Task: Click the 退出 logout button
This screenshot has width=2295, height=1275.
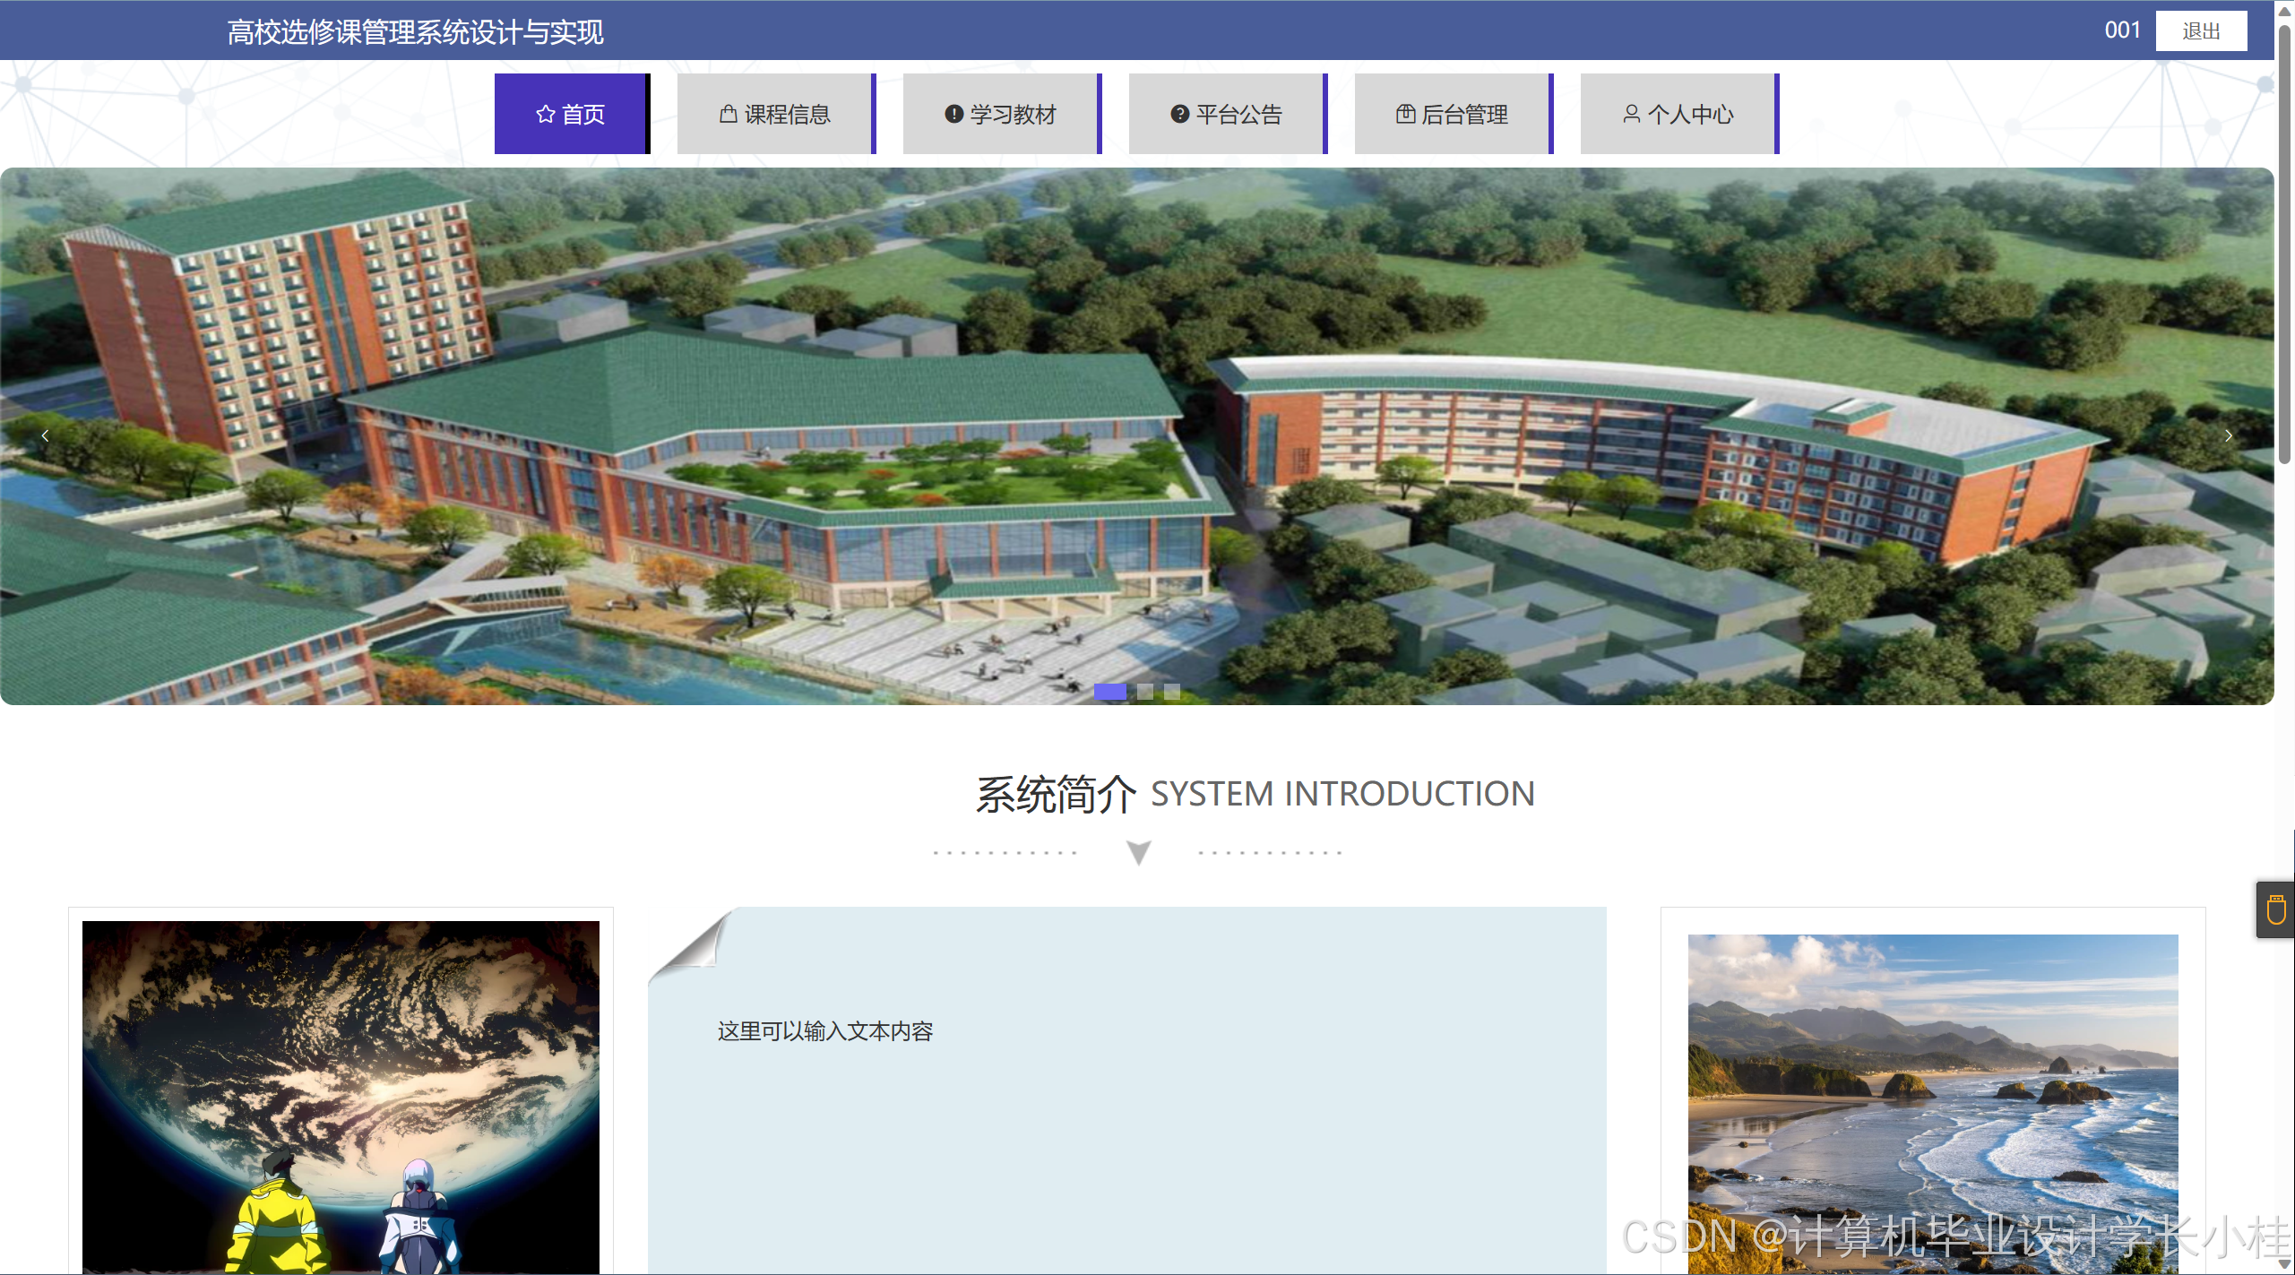Action: point(2201,31)
